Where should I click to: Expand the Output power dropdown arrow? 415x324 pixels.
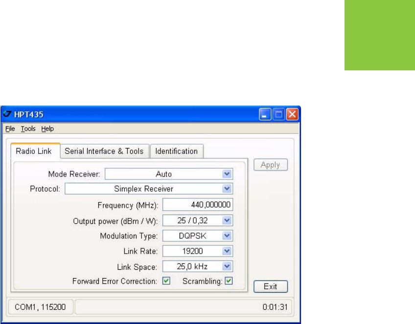[x=227, y=220]
